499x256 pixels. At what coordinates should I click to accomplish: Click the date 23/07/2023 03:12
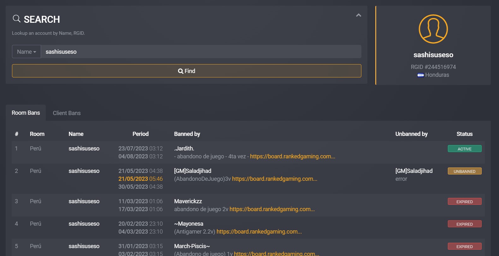point(140,149)
